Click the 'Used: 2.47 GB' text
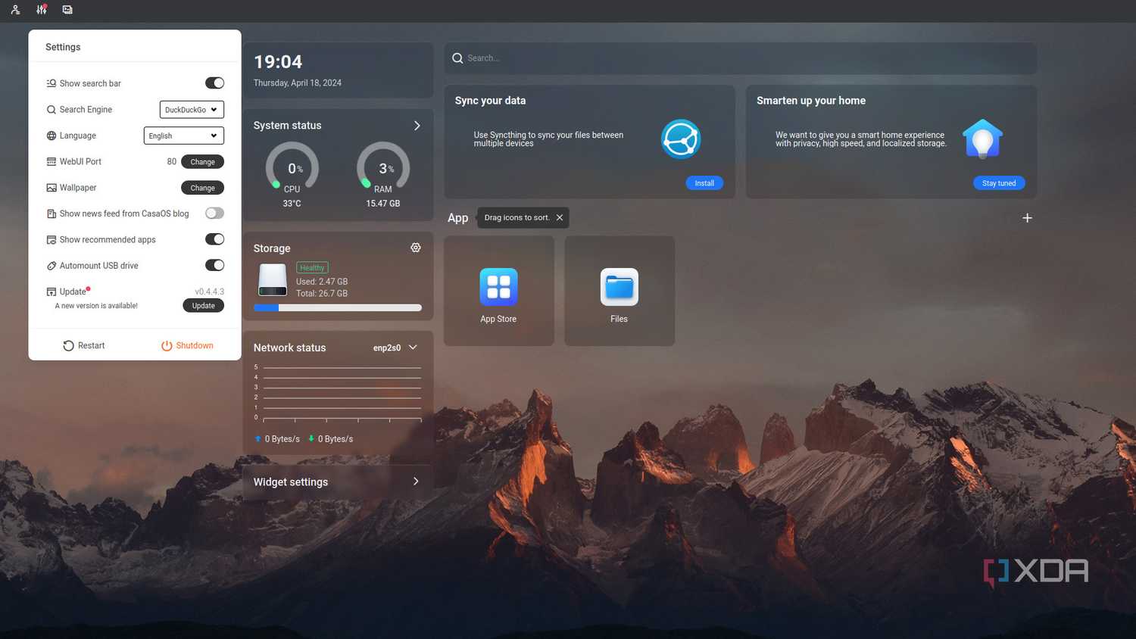1136x639 pixels. click(322, 282)
